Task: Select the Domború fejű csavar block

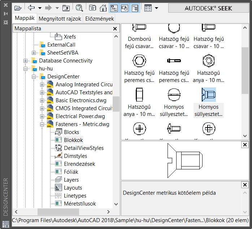Action: coord(139,36)
